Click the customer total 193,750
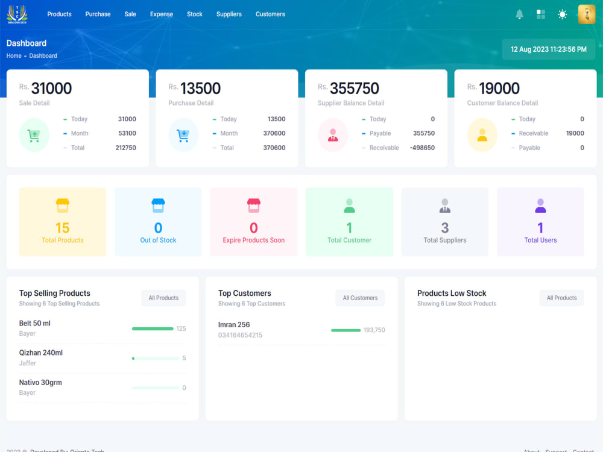Screen dimensions: 603x452 click(x=374, y=330)
